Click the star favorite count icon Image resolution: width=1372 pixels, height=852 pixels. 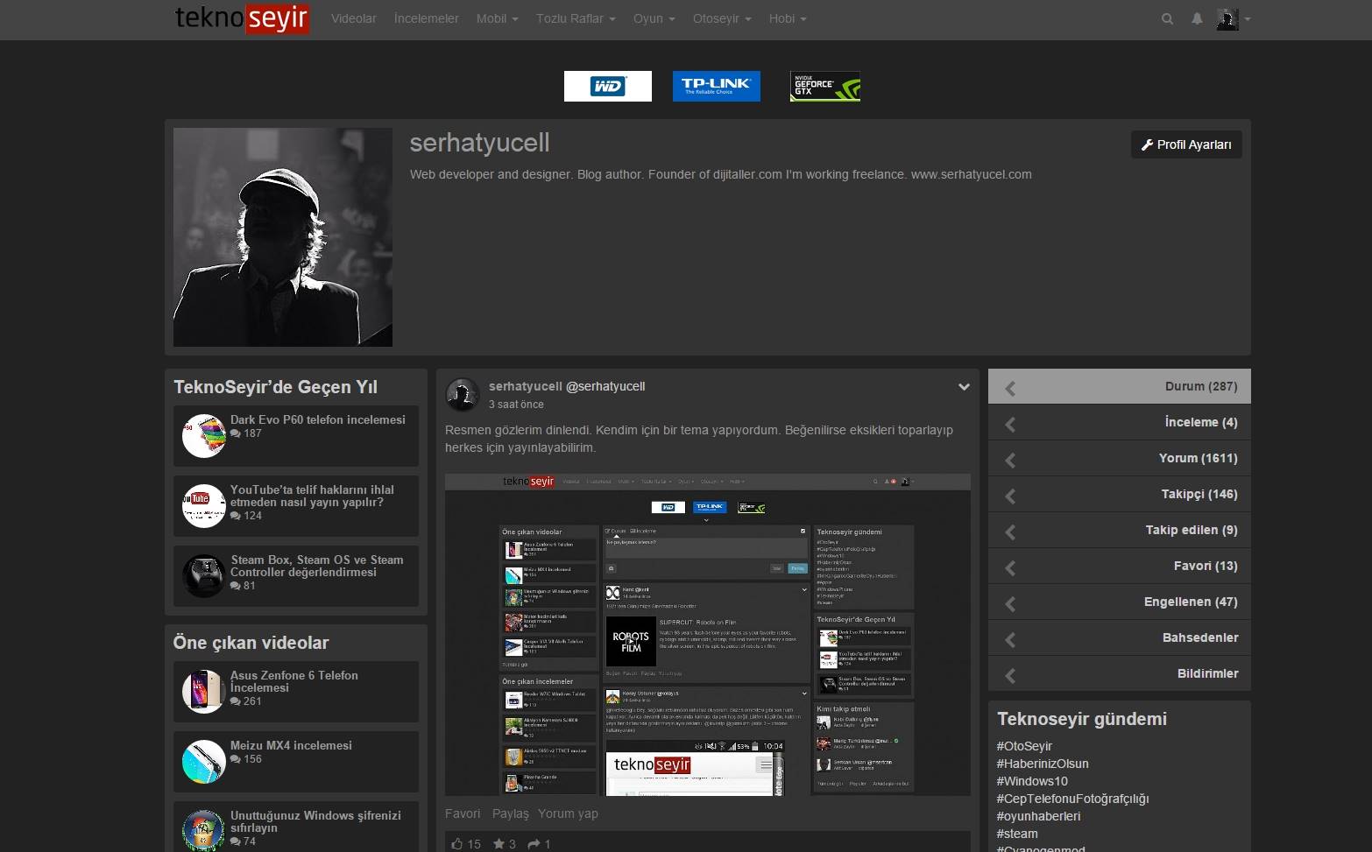(x=499, y=843)
